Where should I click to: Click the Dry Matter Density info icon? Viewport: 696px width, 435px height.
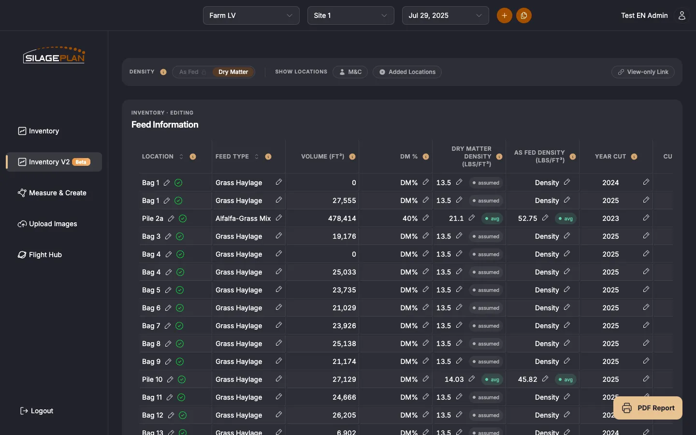coord(499,157)
